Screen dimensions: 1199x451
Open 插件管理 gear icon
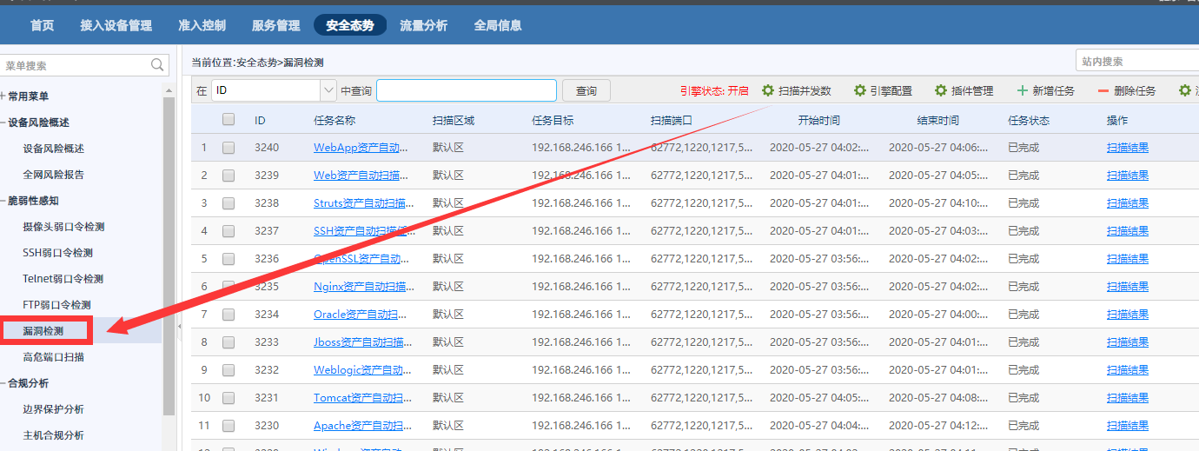click(941, 90)
